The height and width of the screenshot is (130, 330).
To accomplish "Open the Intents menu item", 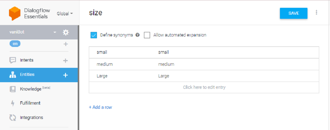I will point(27,60).
